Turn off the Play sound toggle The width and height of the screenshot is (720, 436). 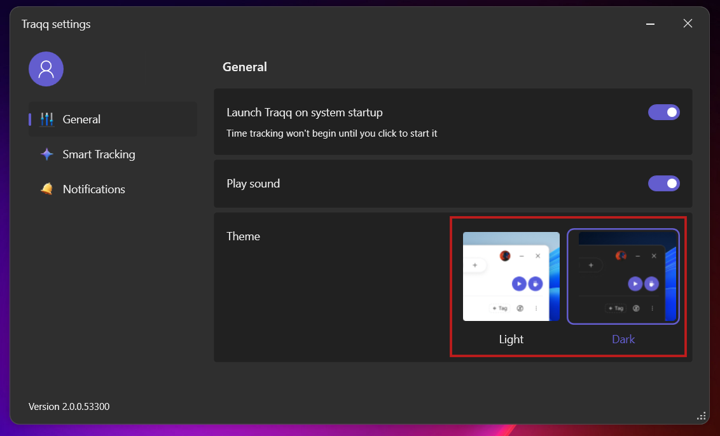click(x=663, y=184)
